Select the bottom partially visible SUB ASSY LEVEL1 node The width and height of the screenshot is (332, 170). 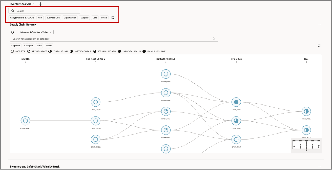pos(166,149)
